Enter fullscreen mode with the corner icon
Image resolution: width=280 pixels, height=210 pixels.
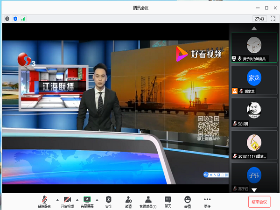click(273, 19)
